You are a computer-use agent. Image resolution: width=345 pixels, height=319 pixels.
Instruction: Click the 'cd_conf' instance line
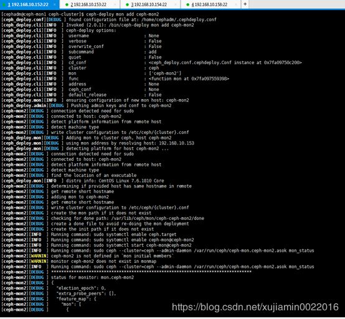coord(151,62)
